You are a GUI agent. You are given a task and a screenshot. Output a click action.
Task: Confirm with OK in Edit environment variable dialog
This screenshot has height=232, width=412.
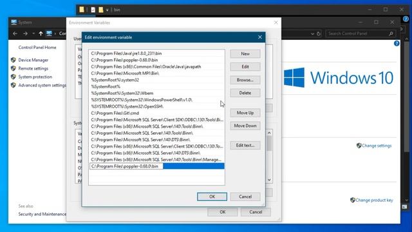pyautogui.click(x=212, y=197)
